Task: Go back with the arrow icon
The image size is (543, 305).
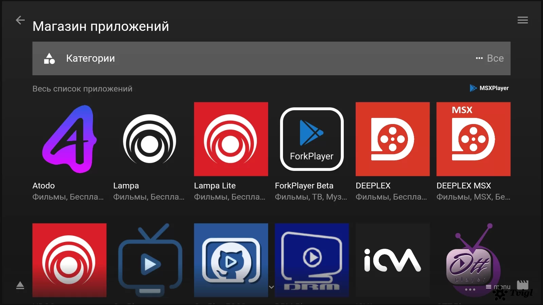Action: tap(20, 20)
